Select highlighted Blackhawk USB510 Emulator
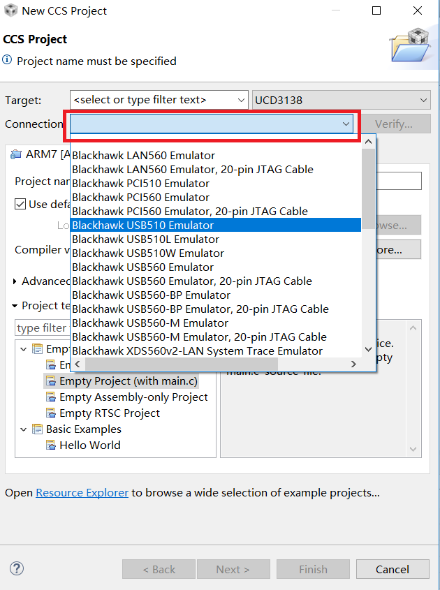This screenshot has height=590, width=440. click(x=216, y=225)
